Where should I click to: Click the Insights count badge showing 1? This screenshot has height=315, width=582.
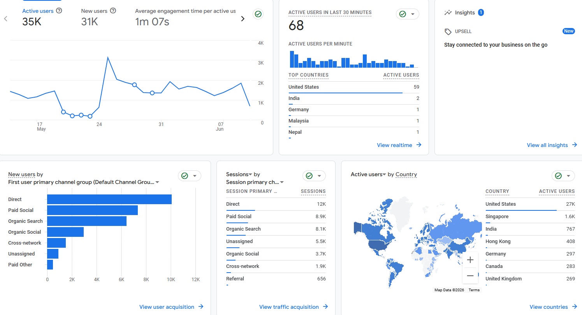(x=481, y=12)
